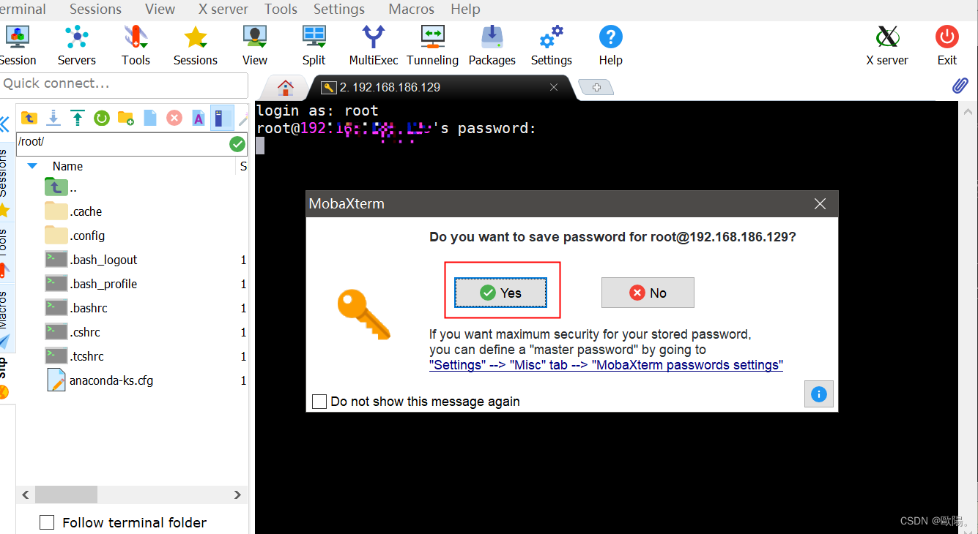Open a new tab with the plus button
This screenshot has height=534, width=978.
coord(596,88)
